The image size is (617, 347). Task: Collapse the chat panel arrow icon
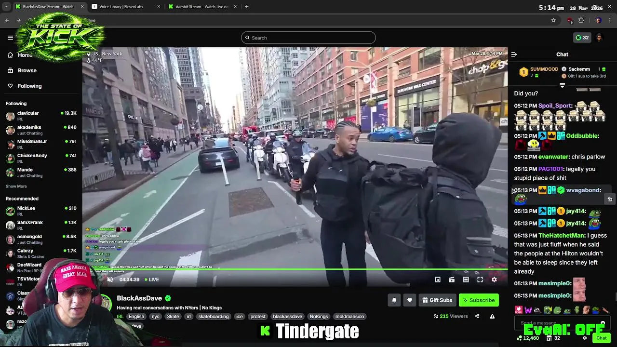[x=514, y=54]
